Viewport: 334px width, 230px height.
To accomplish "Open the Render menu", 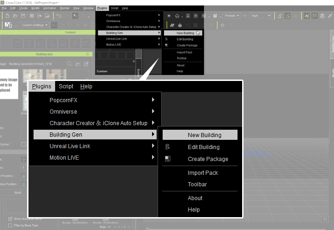I will tap(65, 8).
